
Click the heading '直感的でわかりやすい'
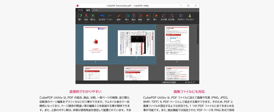[x=85, y=92]
